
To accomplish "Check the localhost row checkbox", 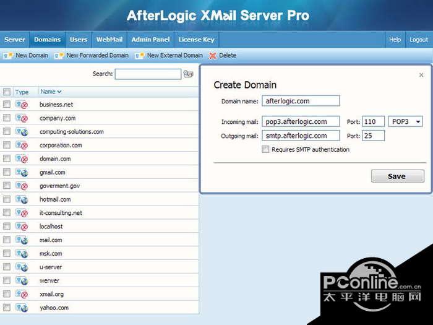I will tap(7, 226).
